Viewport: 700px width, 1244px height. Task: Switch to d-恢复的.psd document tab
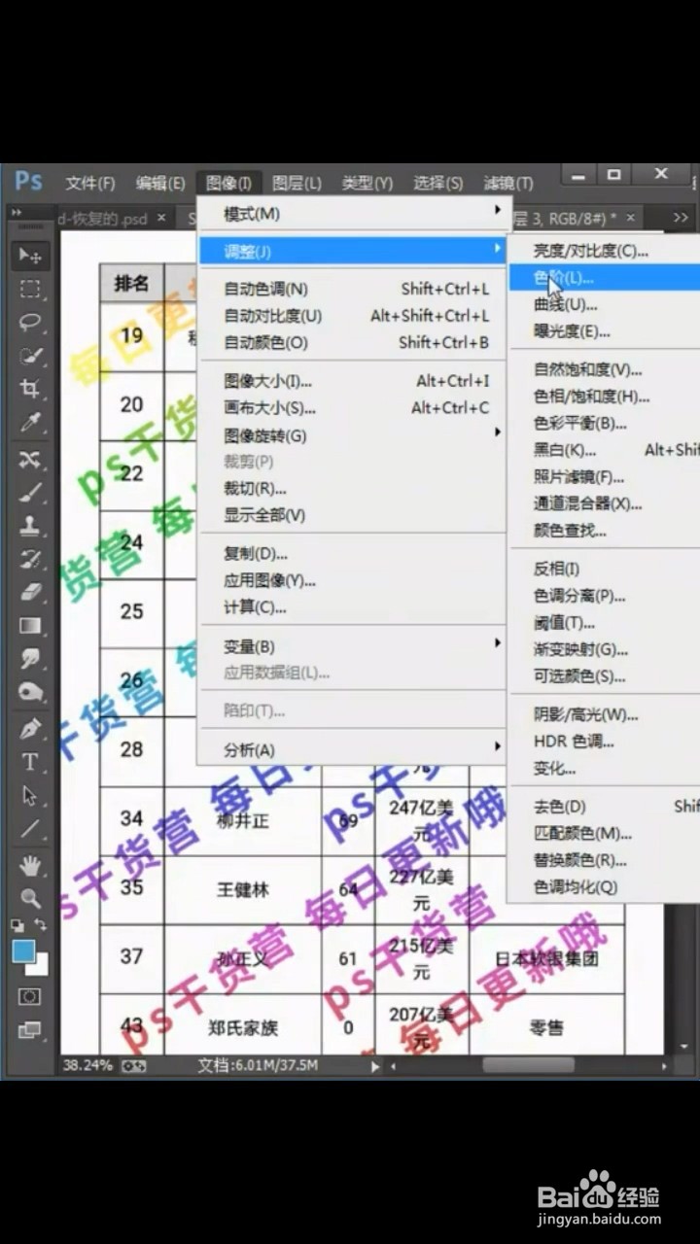(x=102, y=219)
